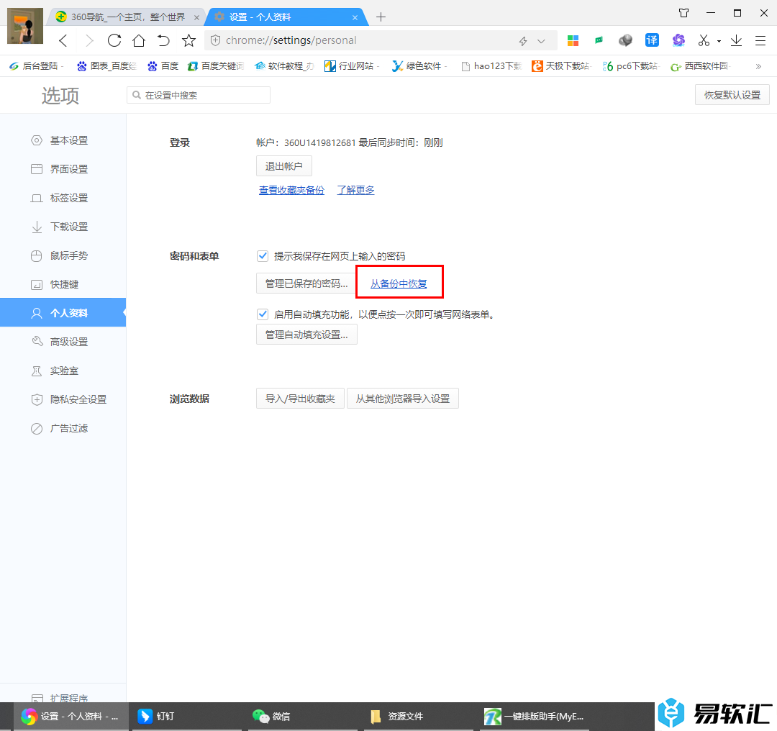777x731 pixels.
Task: Reload the page with the refresh icon
Action: (114, 40)
